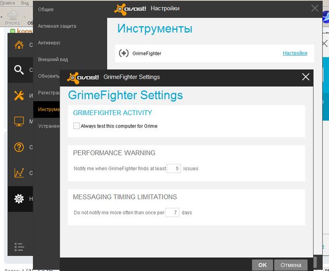The height and width of the screenshot is (271, 329).
Task: Open the scan magnifier icon in sidebar
Action: click(x=19, y=70)
